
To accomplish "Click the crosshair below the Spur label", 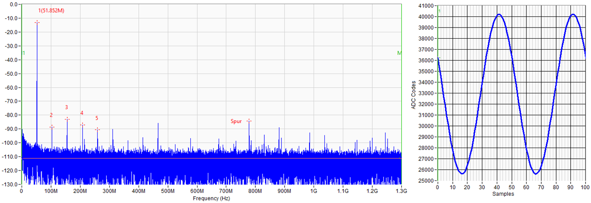I will tap(249, 121).
